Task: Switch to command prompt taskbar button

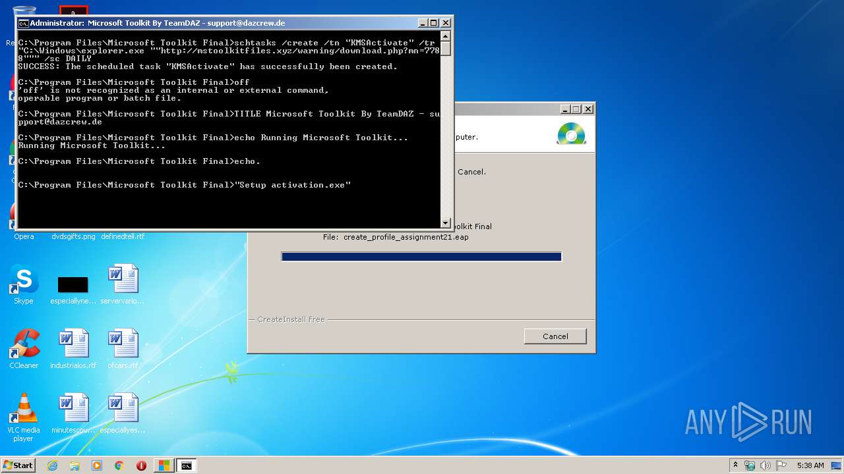Action: pyautogui.click(x=187, y=465)
